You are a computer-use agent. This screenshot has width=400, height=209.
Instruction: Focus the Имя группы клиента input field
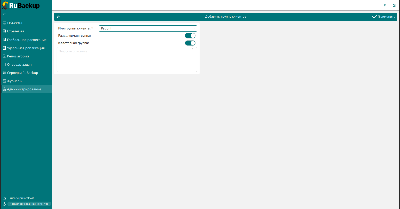pyautogui.click(x=148, y=28)
